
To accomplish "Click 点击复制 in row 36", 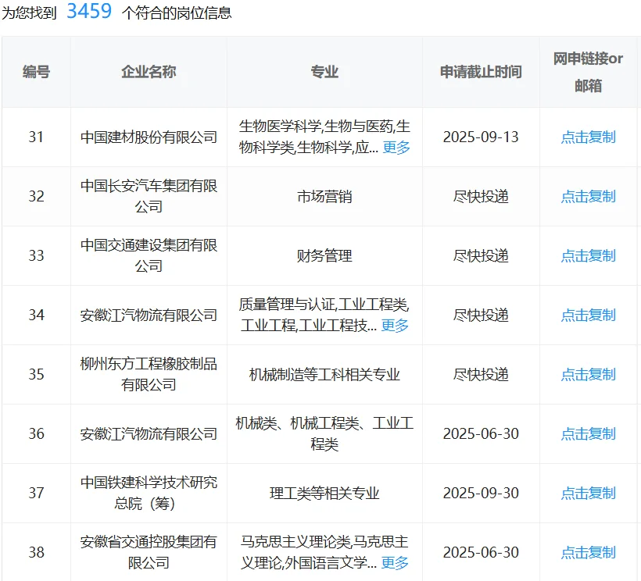I will point(588,433).
